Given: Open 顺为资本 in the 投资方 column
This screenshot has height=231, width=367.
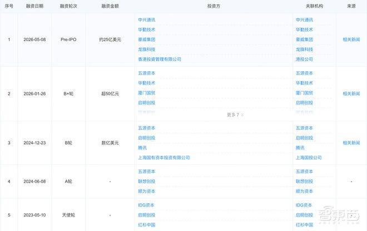Looking at the screenshot, I should tap(146, 191).
